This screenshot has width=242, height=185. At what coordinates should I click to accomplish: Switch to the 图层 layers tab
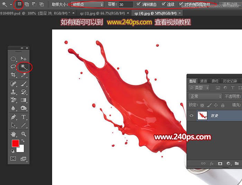[x=193, y=81]
